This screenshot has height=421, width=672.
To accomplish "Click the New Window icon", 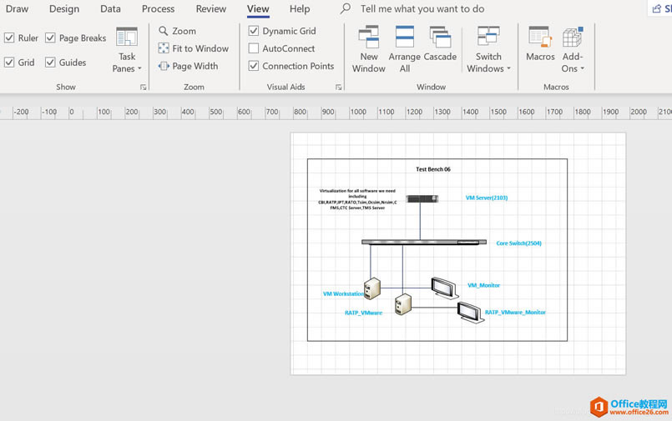I will coord(368,48).
